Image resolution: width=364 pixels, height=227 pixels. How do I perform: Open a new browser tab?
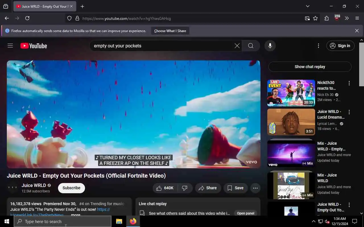pos(82,6)
